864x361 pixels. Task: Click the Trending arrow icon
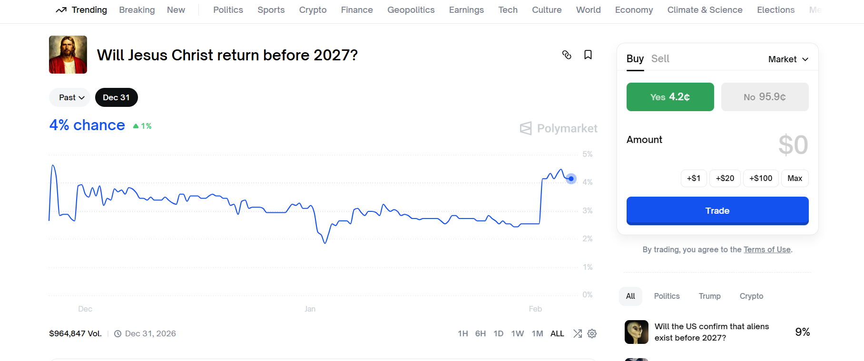tap(61, 10)
